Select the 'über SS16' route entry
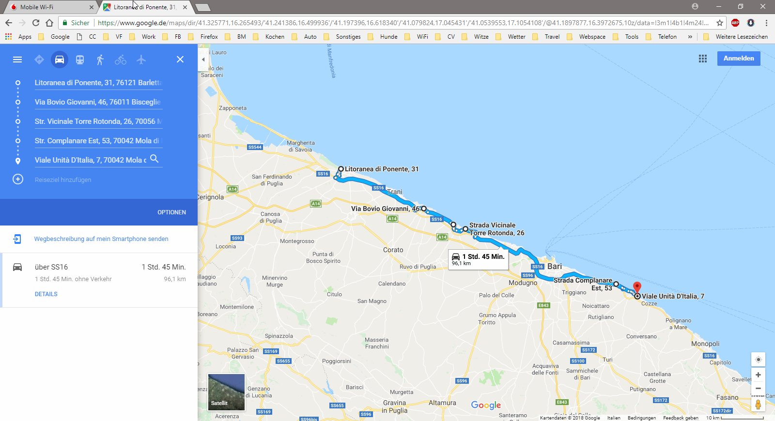Image resolution: width=775 pixels, height=421 pixels. 99,280
